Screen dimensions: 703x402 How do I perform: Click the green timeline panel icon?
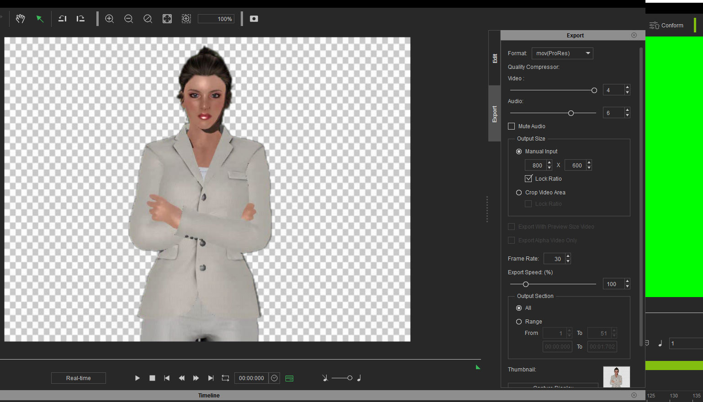[289, 378]
